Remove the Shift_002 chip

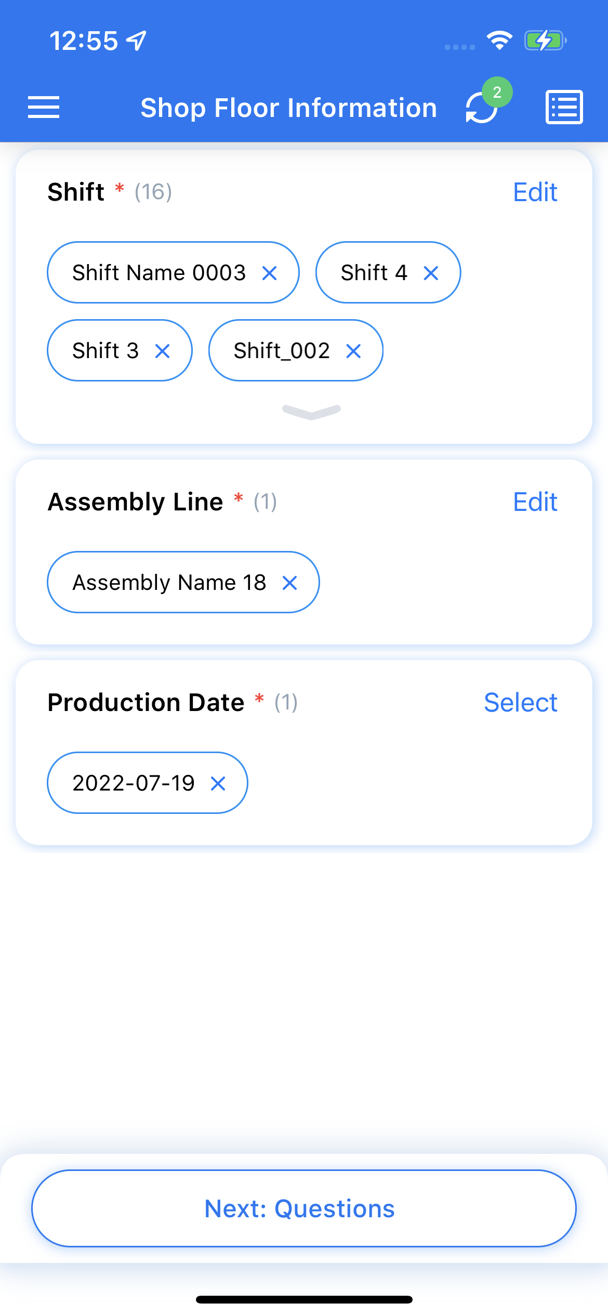click(x=353, y=351)
